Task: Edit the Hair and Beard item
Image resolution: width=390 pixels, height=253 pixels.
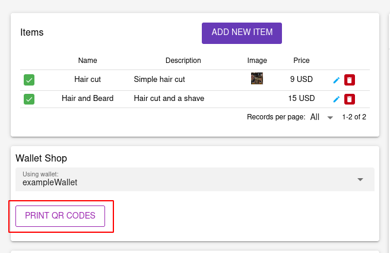Action: pos(336,99)
